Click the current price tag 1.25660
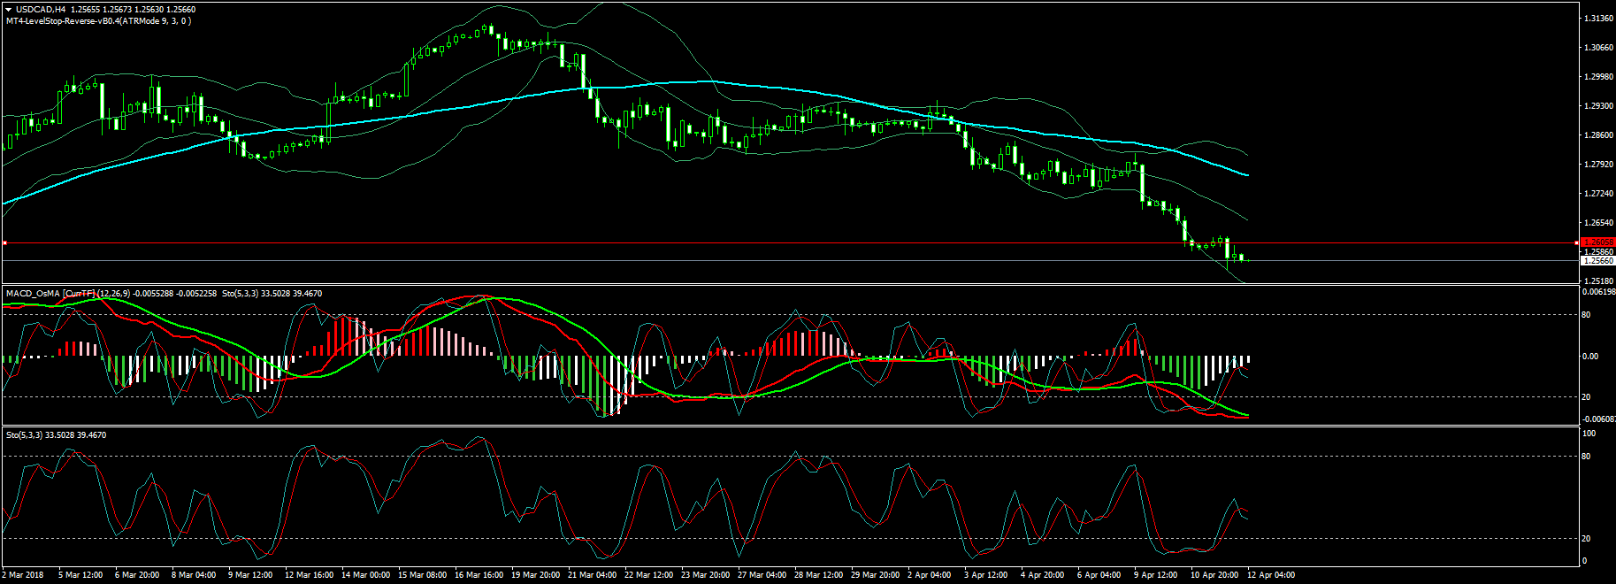 click(1597, 261)
